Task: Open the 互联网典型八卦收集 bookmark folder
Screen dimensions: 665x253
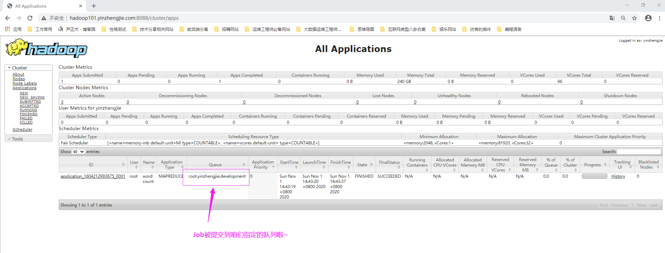Action: [403, 29]
